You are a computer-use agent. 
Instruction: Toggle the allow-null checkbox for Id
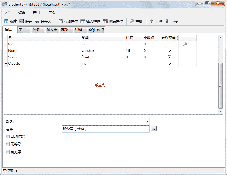[x=170, y=44]
